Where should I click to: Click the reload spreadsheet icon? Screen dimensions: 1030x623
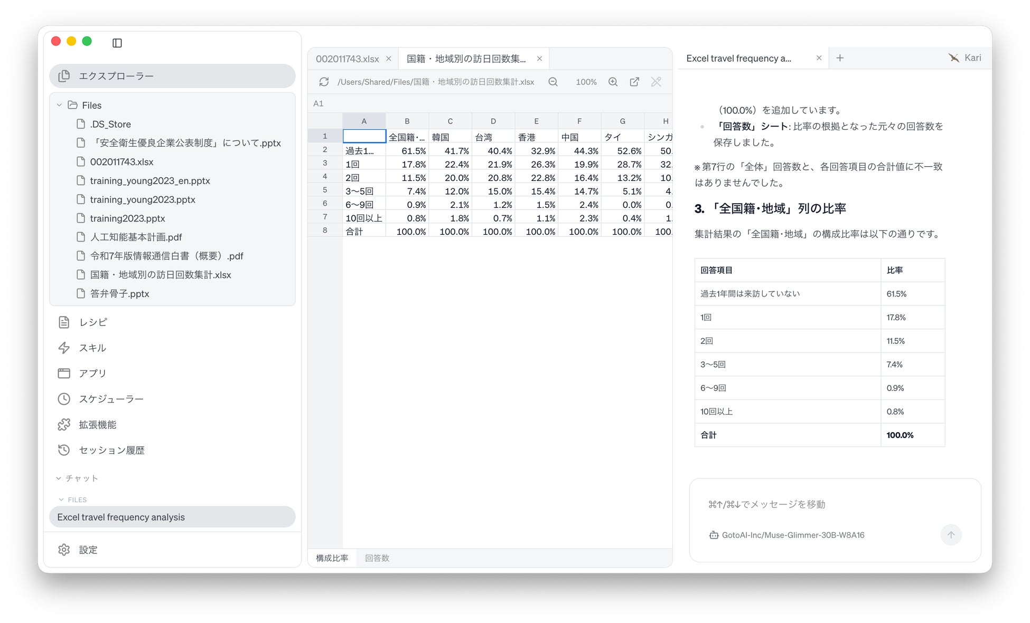324,82
